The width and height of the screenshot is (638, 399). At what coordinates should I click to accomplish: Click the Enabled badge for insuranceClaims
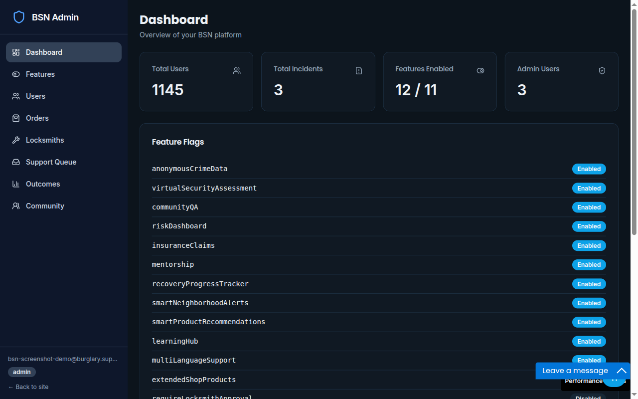coord(589,245)
